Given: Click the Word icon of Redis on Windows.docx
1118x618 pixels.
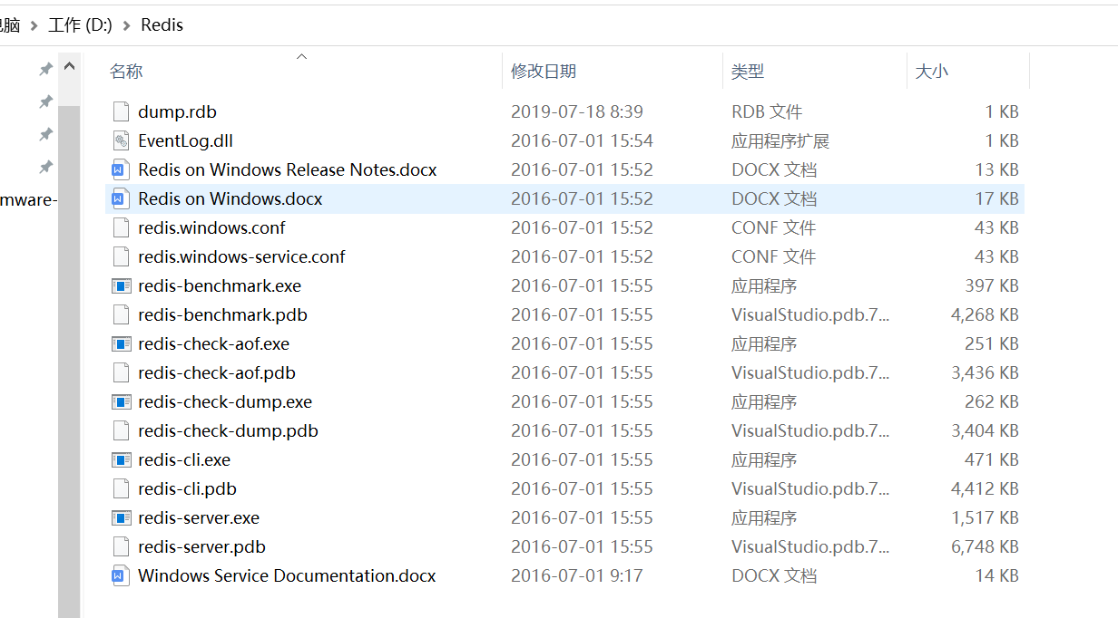Looking at the screenshot, I should 121,198.
